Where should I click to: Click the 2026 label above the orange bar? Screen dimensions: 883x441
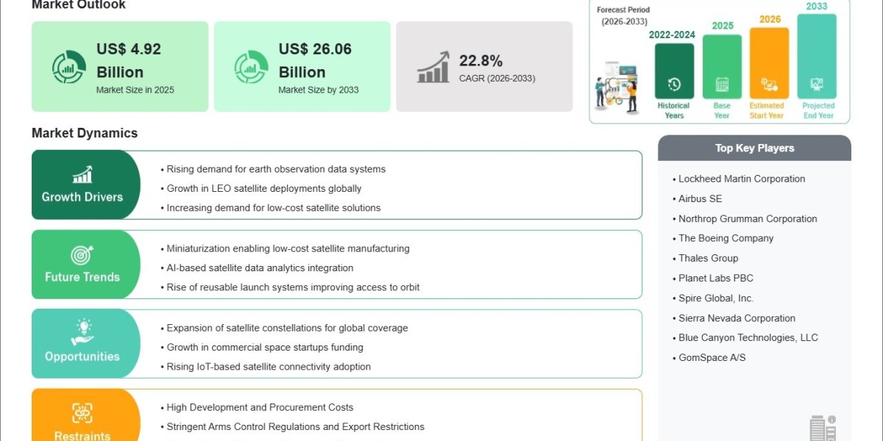(x=770, y=19)
